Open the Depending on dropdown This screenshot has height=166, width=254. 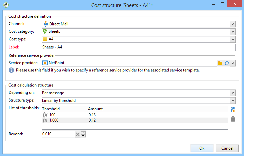233,93
